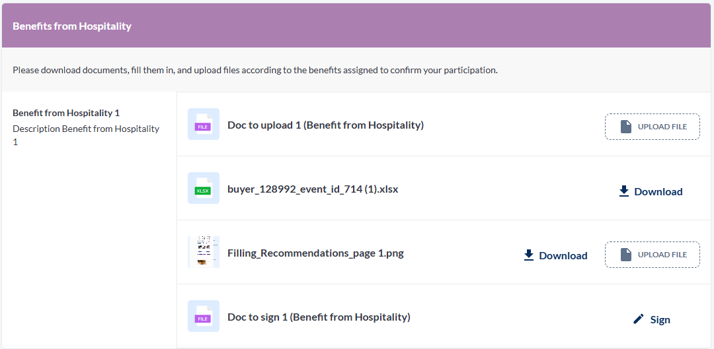Screen dimensions: 714x349
Task: Click the download arrow icon for Filling_Recommendations png
Action: point(529,255)
